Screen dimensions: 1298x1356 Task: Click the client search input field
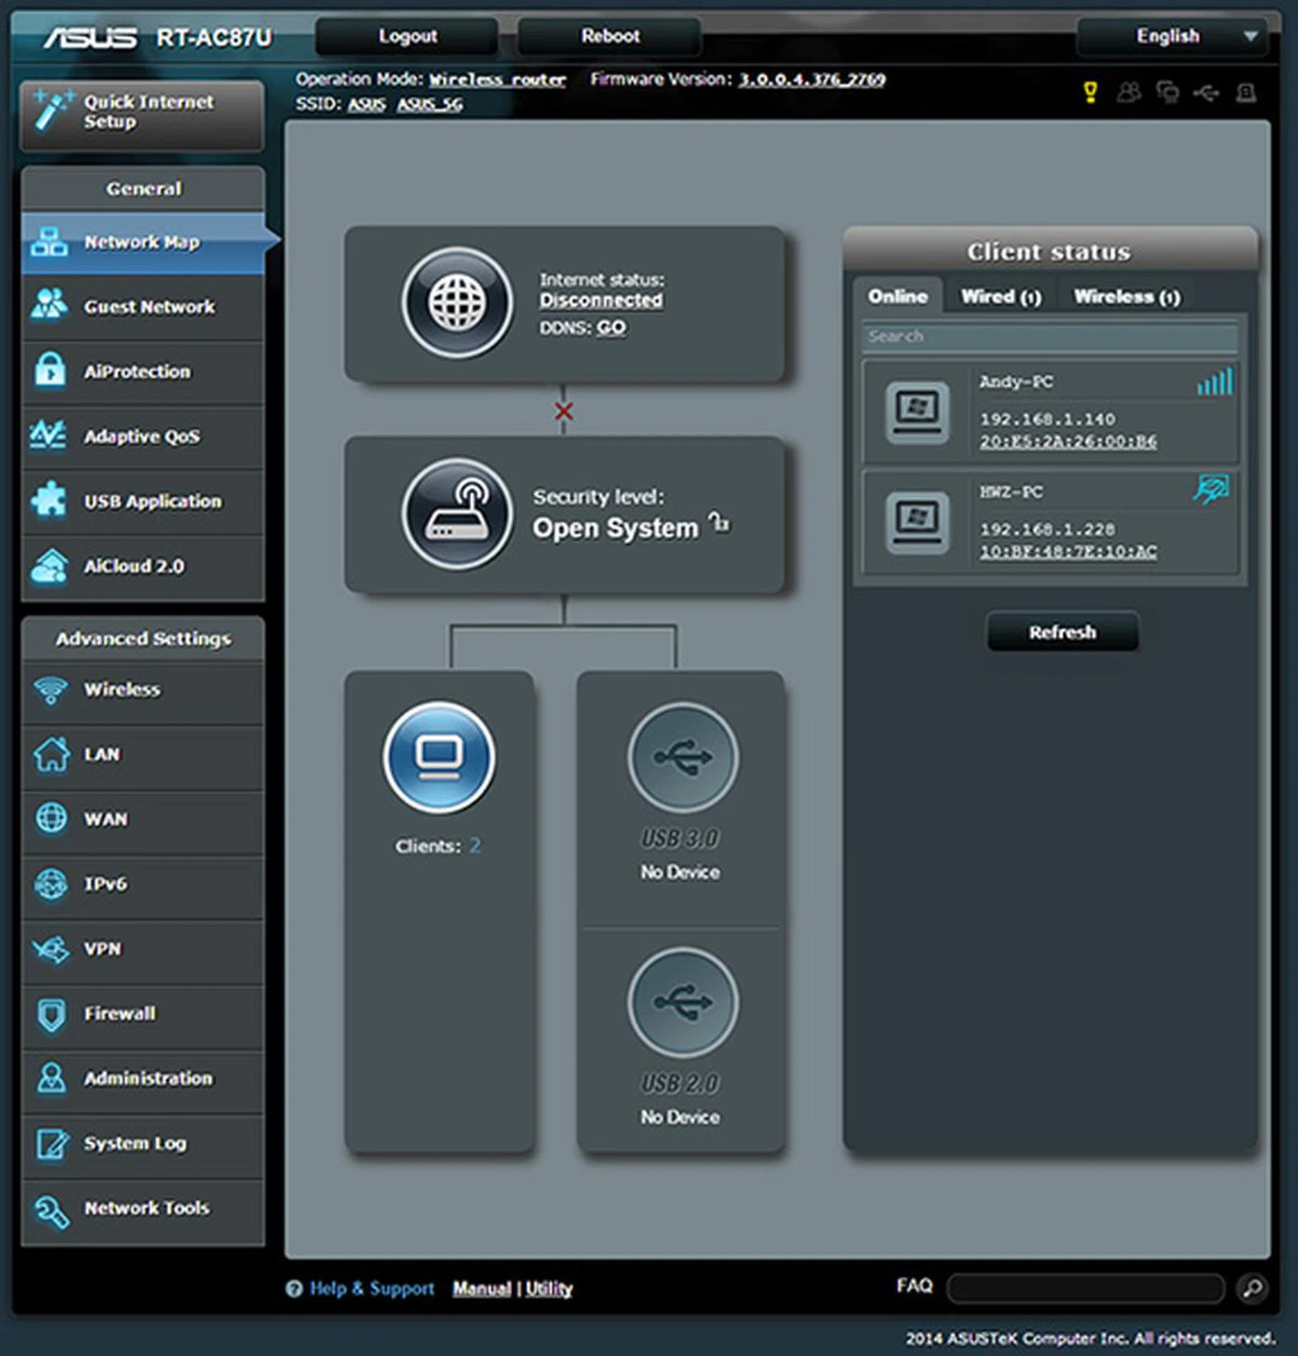coord(1050,336)
